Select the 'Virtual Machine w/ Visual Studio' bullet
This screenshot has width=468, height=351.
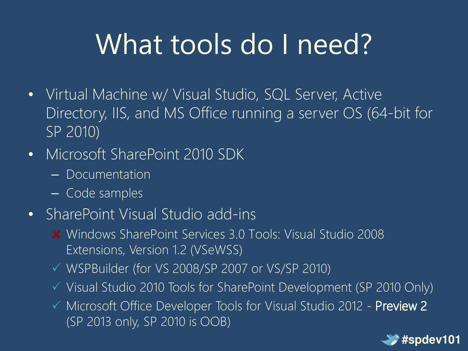[x=239, y=113]
